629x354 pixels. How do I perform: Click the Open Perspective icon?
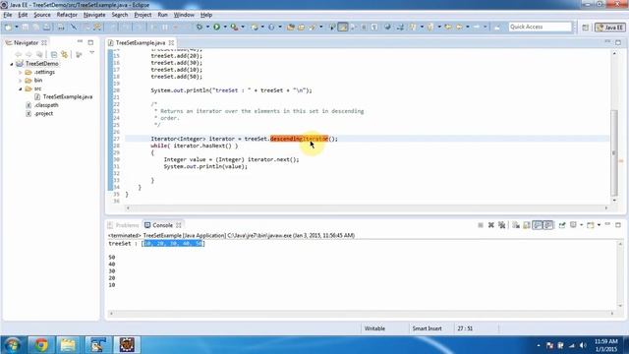[x=586, y=28]
